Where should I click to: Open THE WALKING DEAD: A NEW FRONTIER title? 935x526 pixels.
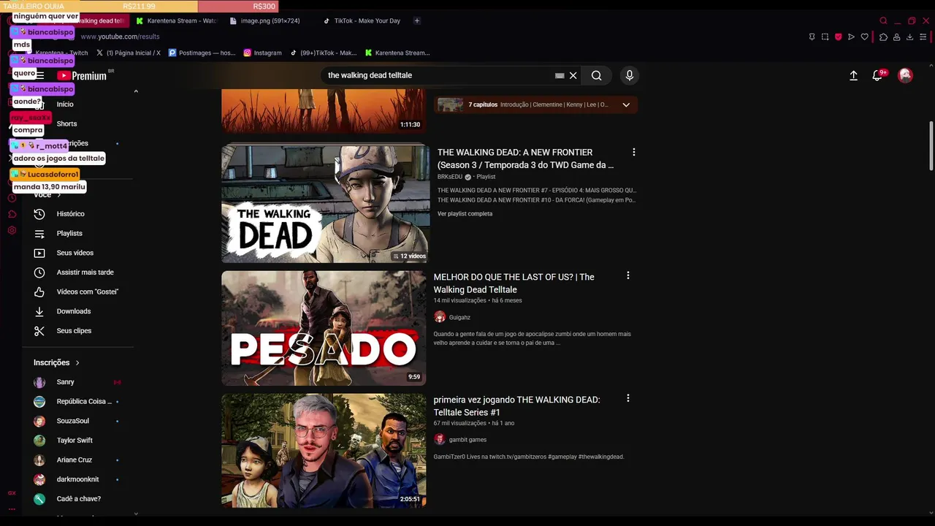tap(525, 159)
